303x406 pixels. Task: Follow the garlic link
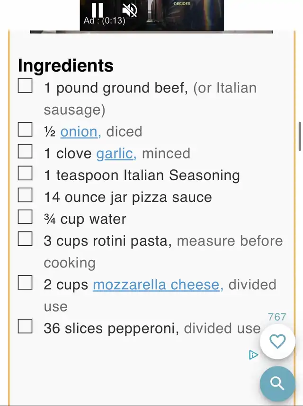pyautogui.click(x=116, y=153)
